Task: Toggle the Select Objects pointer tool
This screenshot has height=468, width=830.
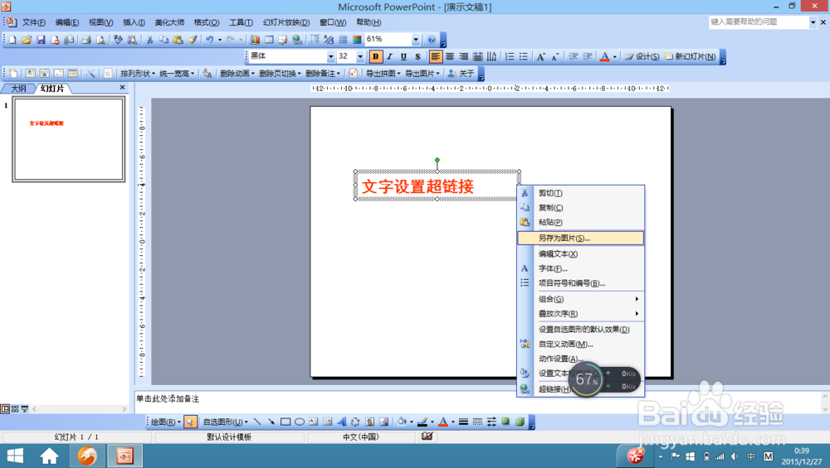Action: pos(190,422)
